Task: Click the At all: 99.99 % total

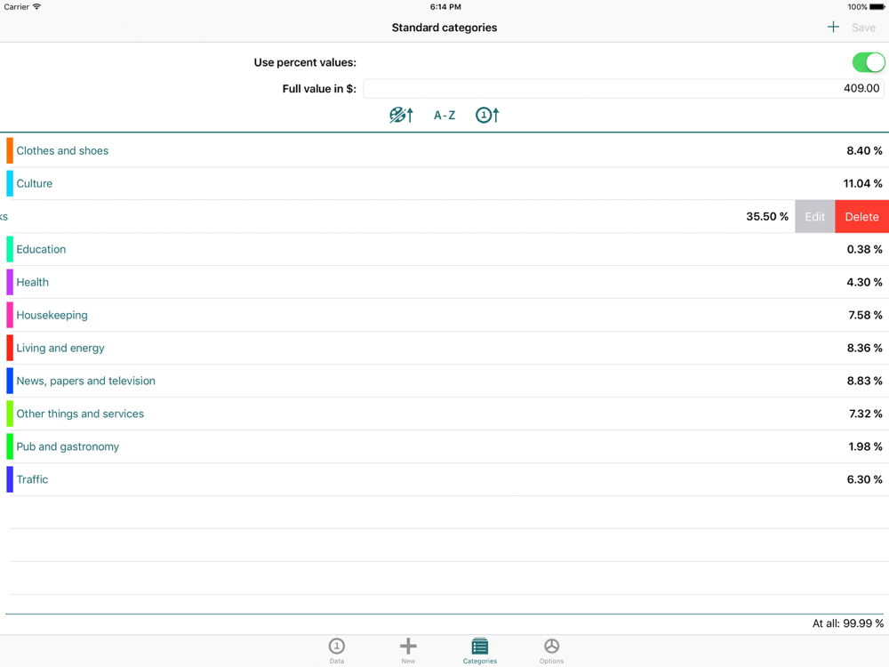Action: coord(847,623)
